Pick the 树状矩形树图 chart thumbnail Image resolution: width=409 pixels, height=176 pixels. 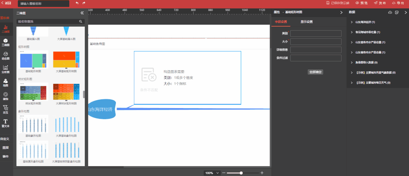(34, 92)
